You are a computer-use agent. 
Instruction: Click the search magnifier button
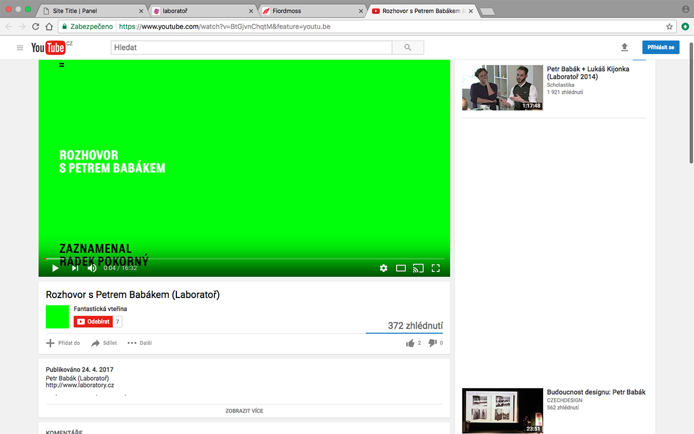(x=408, y=47)
